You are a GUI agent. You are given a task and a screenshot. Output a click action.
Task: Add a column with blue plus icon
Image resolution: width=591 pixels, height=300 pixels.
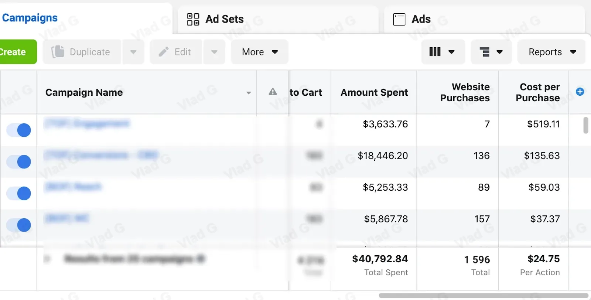tap(580, 92)
